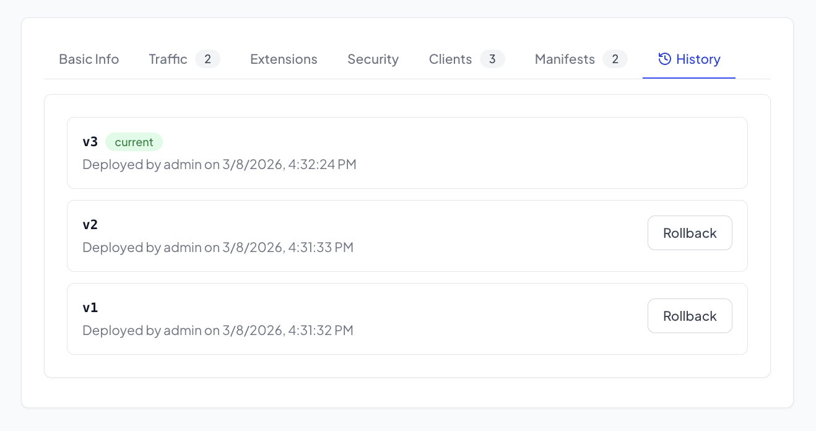Select the v1 version label
The height and width of the screenshot is (431, 816).
[x=90, y=307]
